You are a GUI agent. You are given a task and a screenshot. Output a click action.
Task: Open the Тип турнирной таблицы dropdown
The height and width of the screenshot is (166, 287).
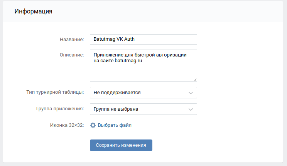click(x=143, y=93)
